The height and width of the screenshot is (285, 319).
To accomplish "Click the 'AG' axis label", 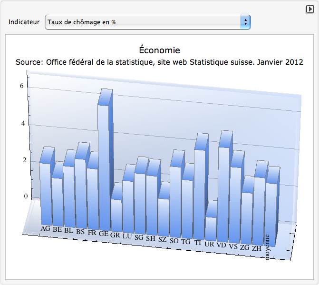I will click(45, 228).
